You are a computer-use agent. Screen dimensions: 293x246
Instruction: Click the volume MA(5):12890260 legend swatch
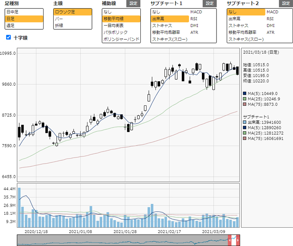tap(245, 128)
